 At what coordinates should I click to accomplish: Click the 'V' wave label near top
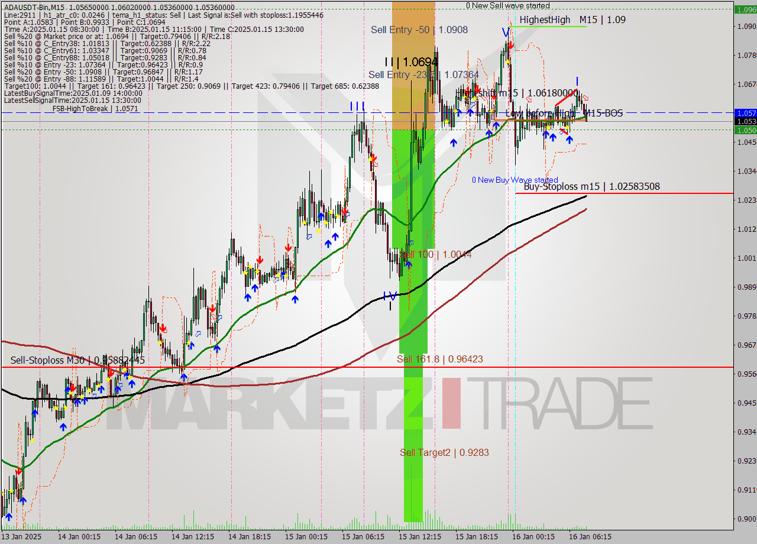pyautogui.click(x=506, y=32)
